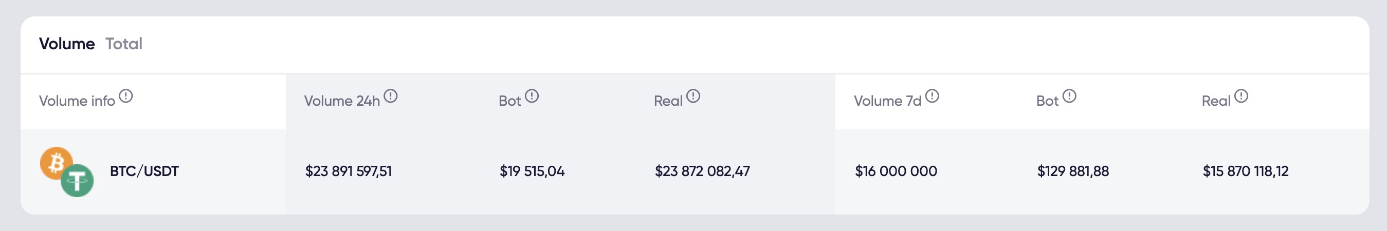Viewport: 1387px width, 231px height.
Task: Click the green Tether coin icon
Action: pos(78,181)
